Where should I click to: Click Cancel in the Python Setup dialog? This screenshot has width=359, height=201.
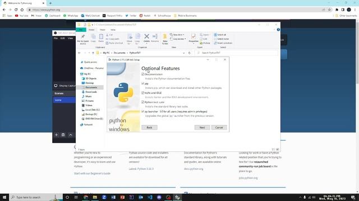tap(219, 127)
